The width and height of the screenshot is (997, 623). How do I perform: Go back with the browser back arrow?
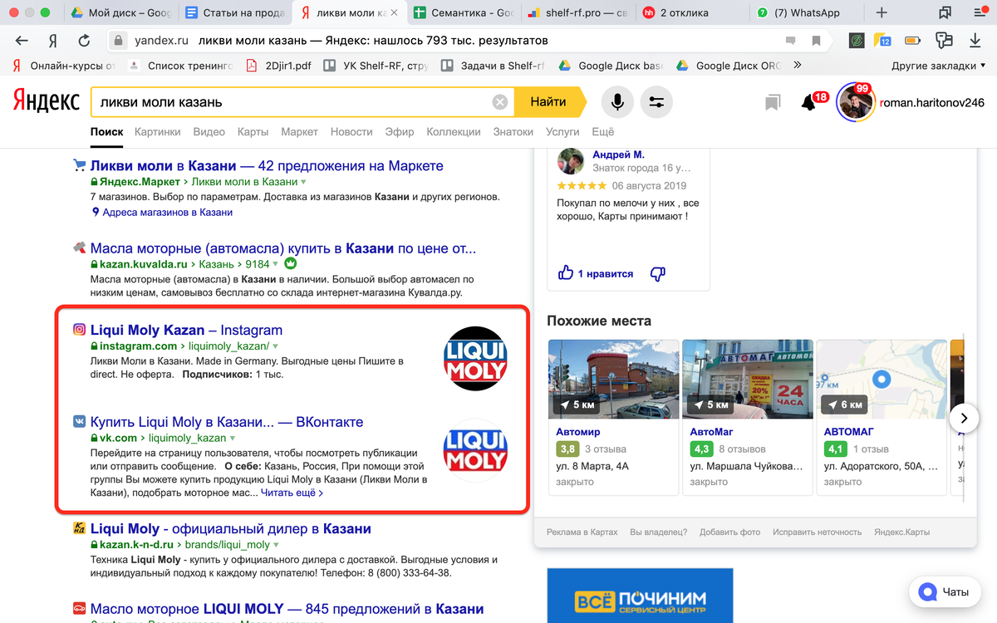point(22,41)
